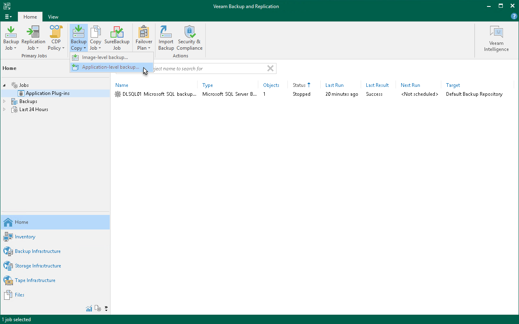Screen dimensions: 519x324
Task: Choose Image-level backup... from the menu
Action: pos(112,57)
